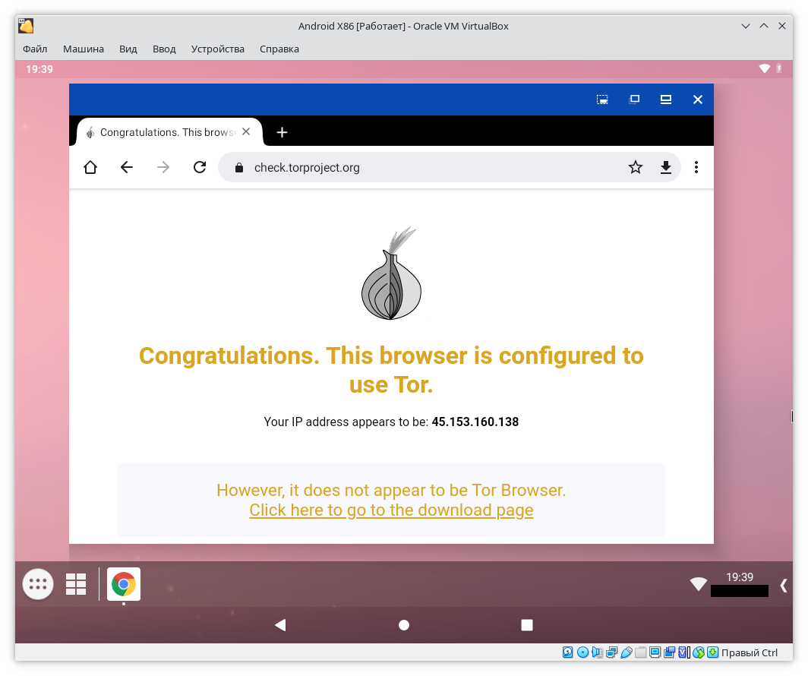Reload the check.torproject.org page

click(x=200, y=168)
